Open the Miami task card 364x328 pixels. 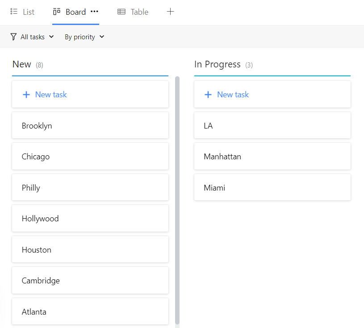[272, 187]
